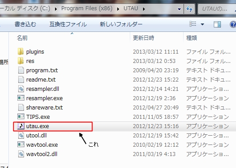Click the date 2012/12/14 14:21

pos(156,89)
